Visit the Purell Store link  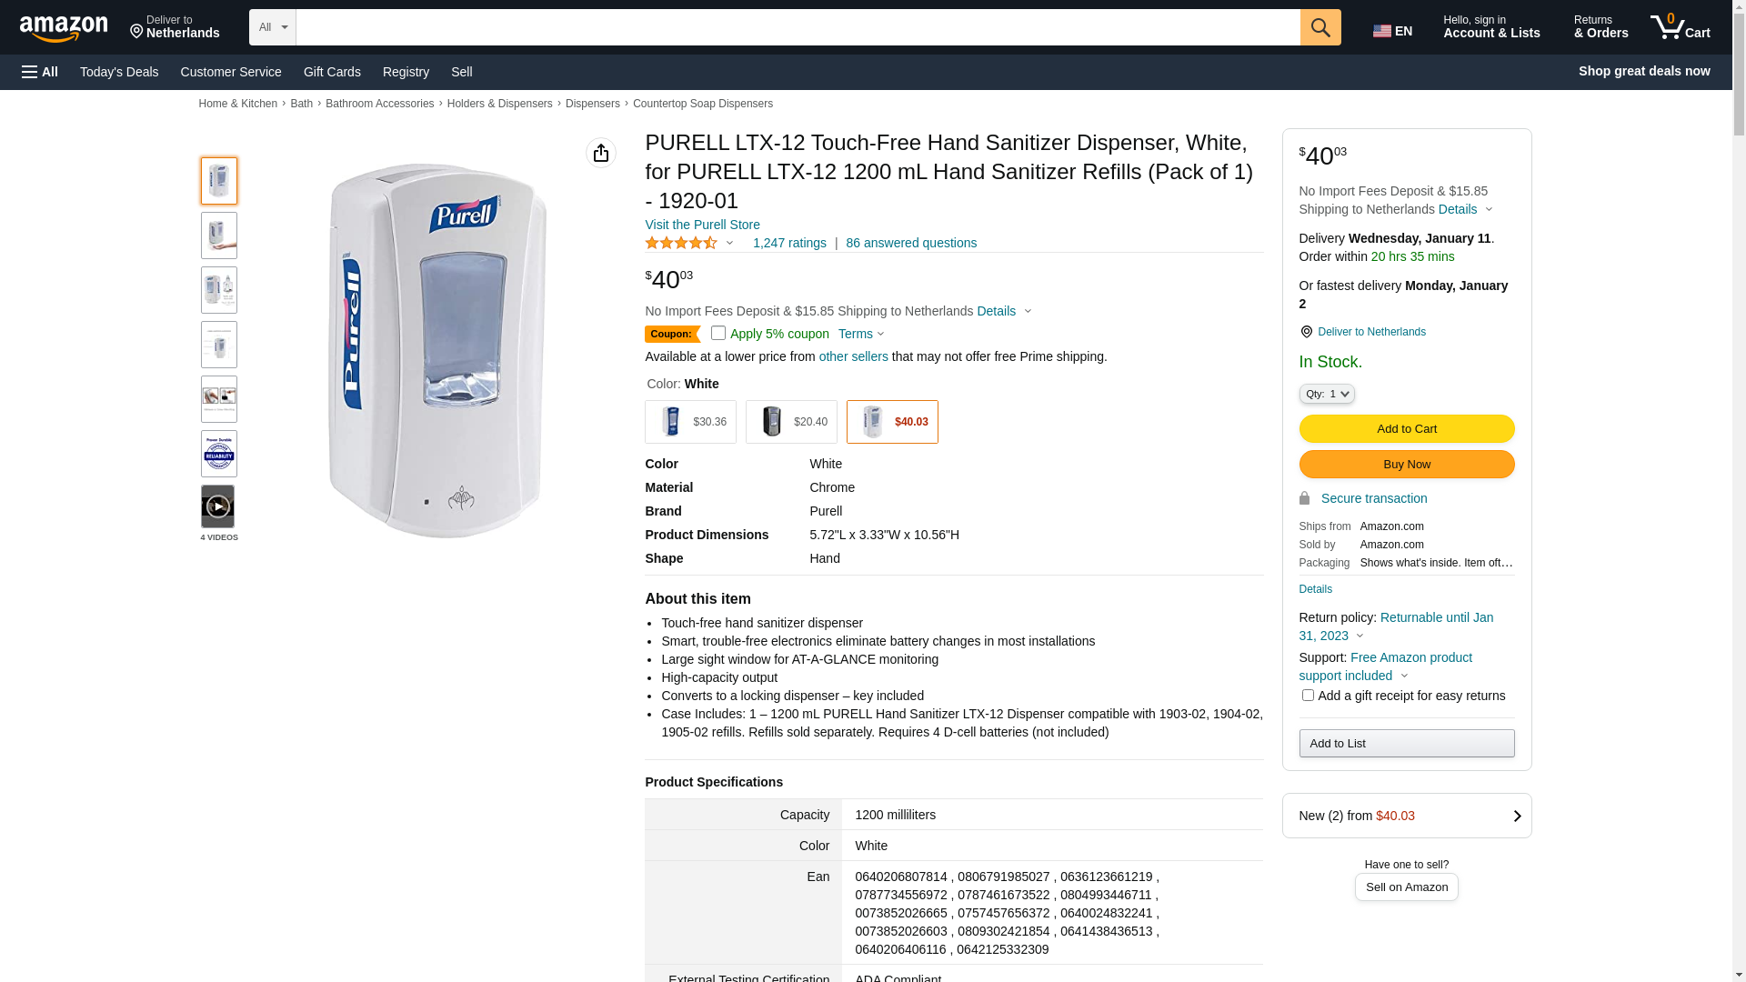[x=702, y=225]
